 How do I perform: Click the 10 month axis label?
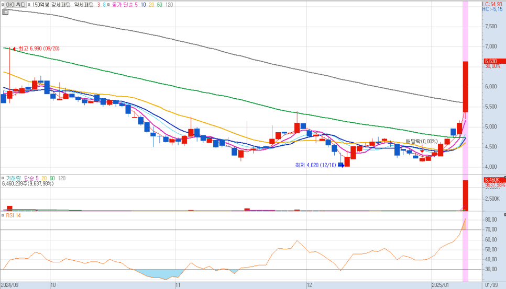point(53,285)
